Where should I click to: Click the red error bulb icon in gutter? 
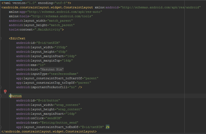coord(5,91)
